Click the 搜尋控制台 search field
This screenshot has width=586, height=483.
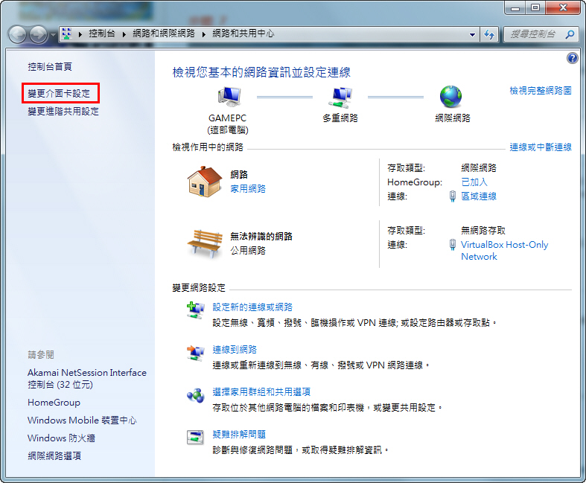(535, 34)
